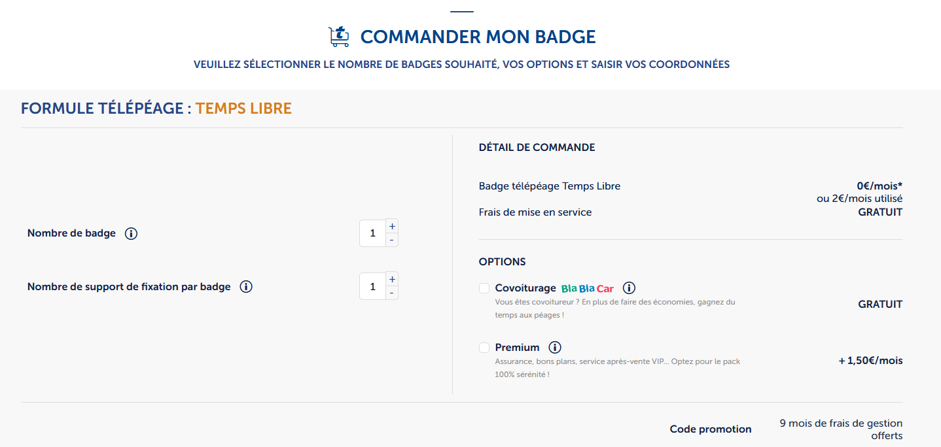Click the TEMPS LIBRE formula label
The width and height of the screenshot is (941, 447).
point(243,108)
